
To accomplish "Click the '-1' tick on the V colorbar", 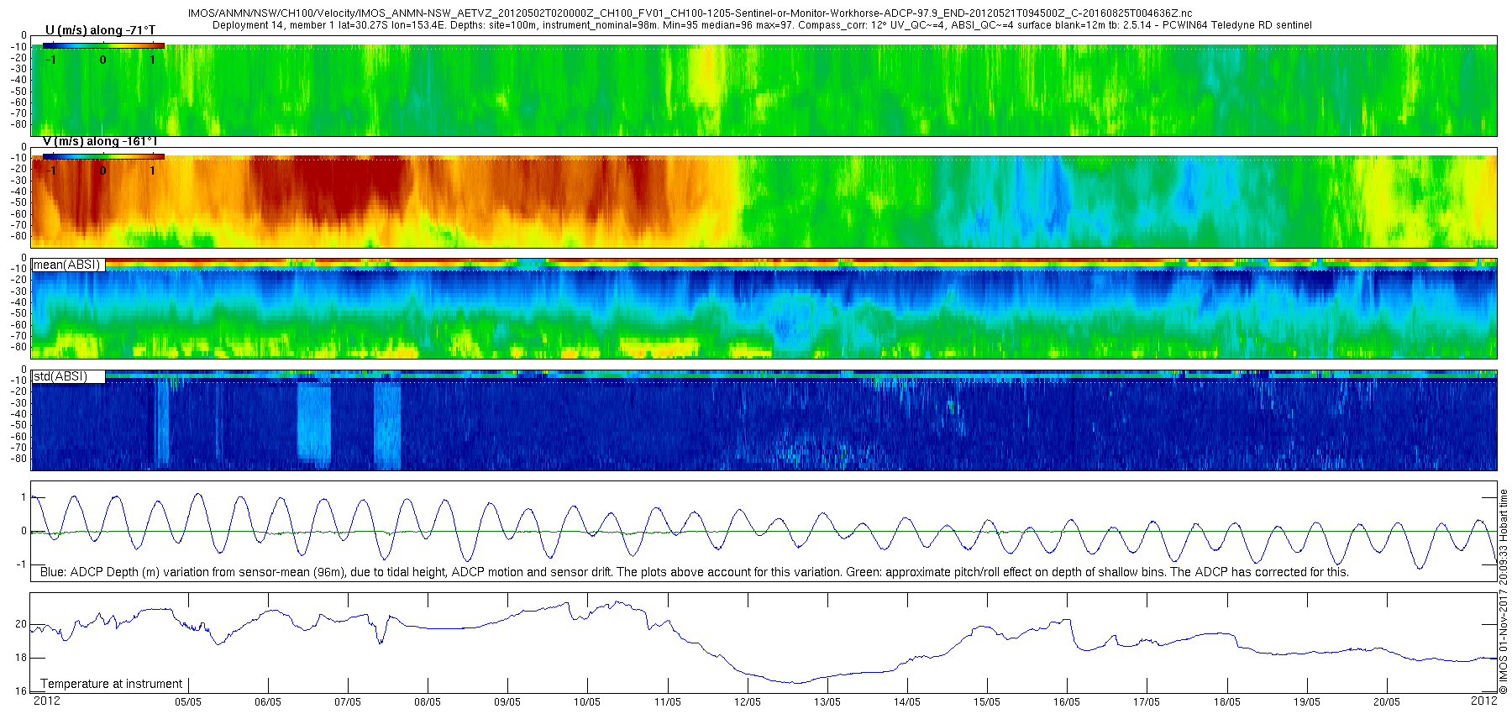I will [x=50, y=171].
